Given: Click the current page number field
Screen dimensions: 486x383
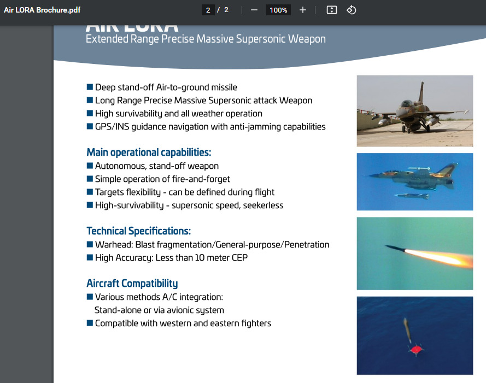Looking at the screenshot, I should [208, 10].
